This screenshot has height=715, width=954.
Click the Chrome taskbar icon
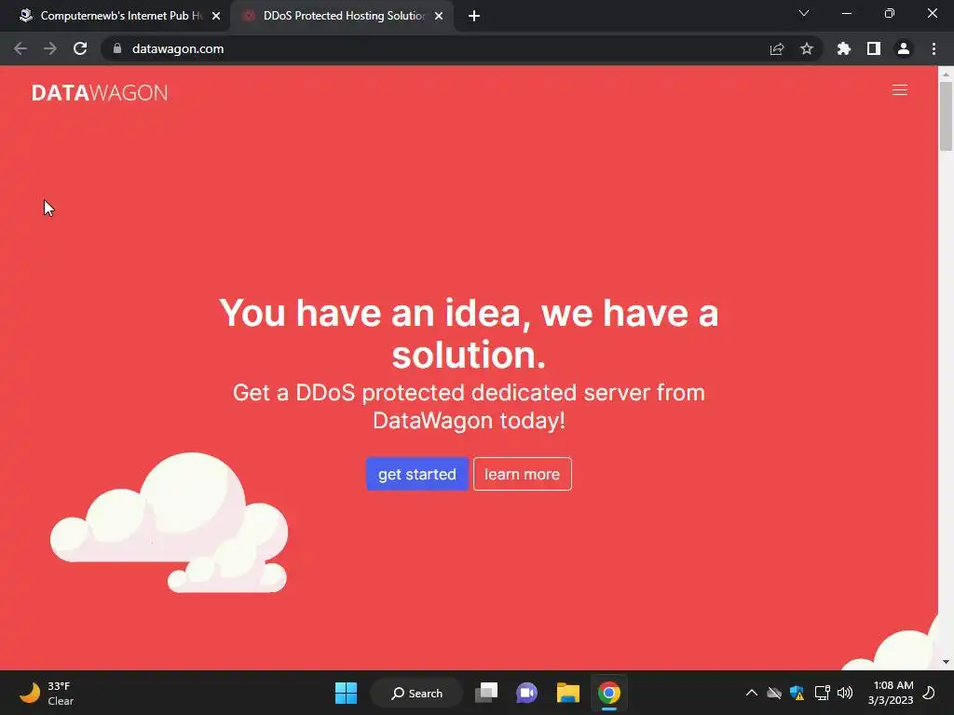coord(609,693)
